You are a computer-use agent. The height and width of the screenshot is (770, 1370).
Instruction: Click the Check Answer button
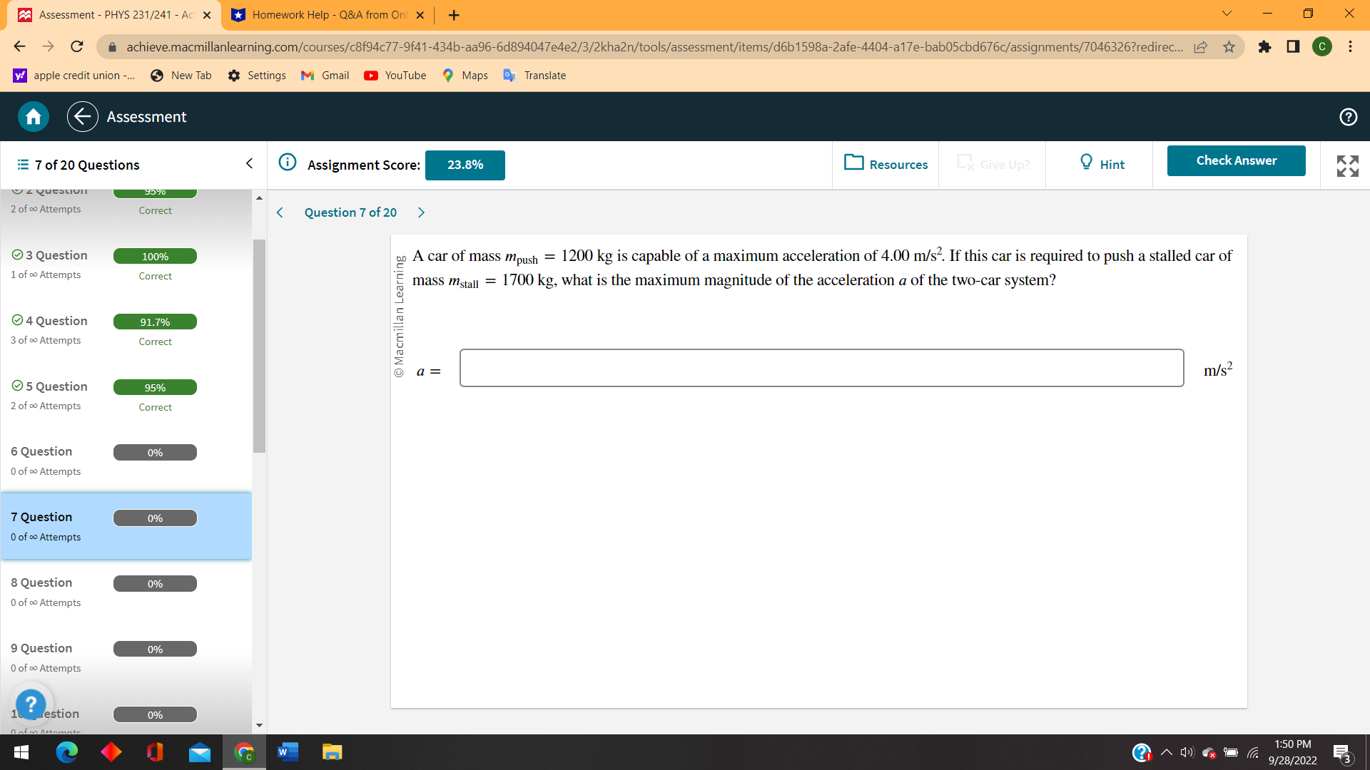point(1236,160)
